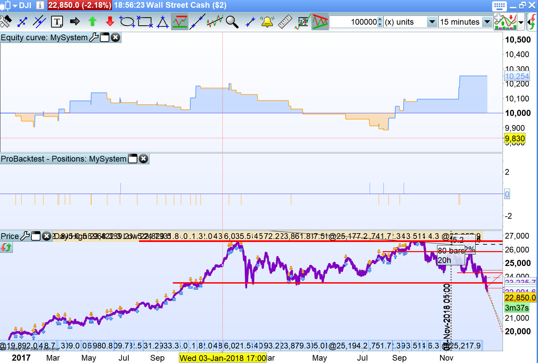Click the Wed 03-Jan-2018 17:00 date label

[x=223, y=358]
